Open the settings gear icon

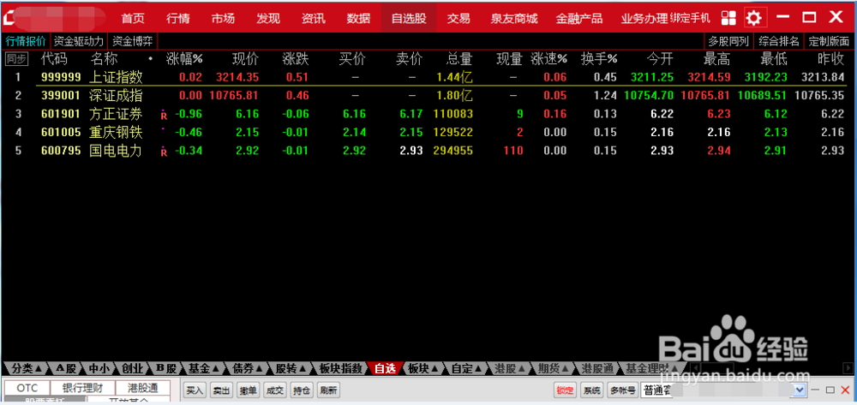point(753,18)
